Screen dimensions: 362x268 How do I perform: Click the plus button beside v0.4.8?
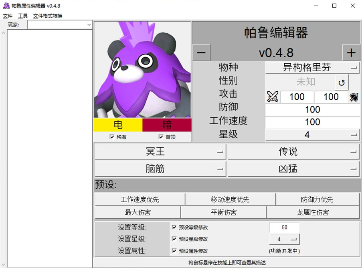[x=351, y=53]
